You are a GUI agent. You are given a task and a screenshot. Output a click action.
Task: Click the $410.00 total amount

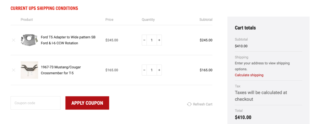[x=243, y=117]
